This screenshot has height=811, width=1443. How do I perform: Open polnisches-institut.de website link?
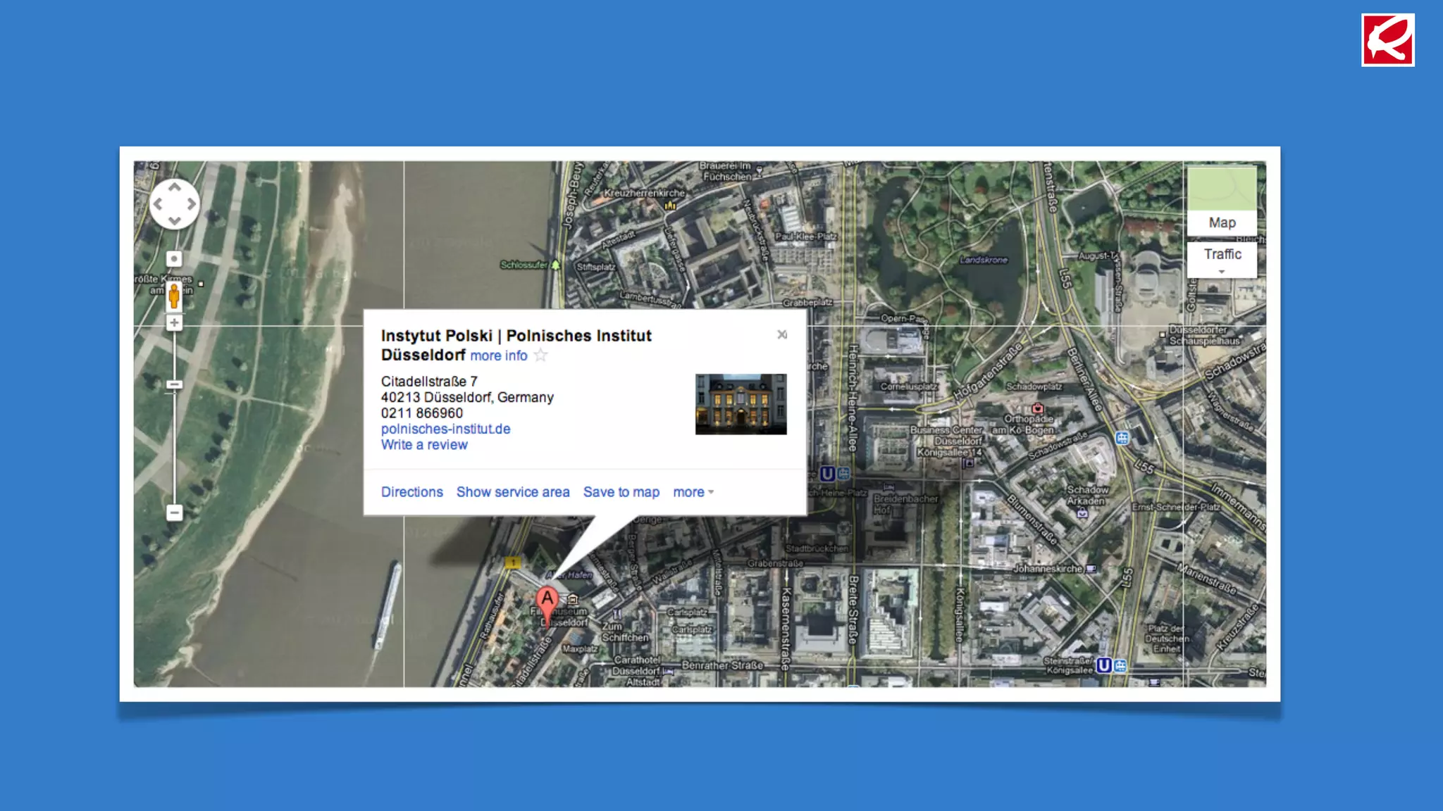click(x=445, y=429)
